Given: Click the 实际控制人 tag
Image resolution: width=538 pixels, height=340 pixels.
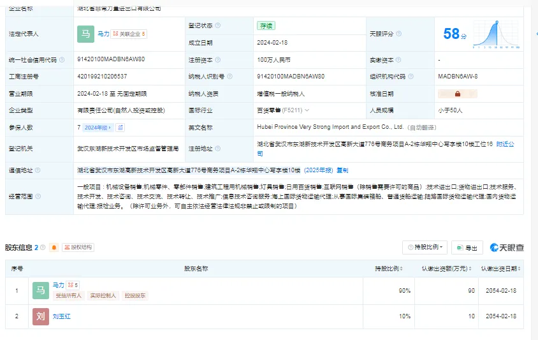Looking at the screenshot, I should point(103,296).
